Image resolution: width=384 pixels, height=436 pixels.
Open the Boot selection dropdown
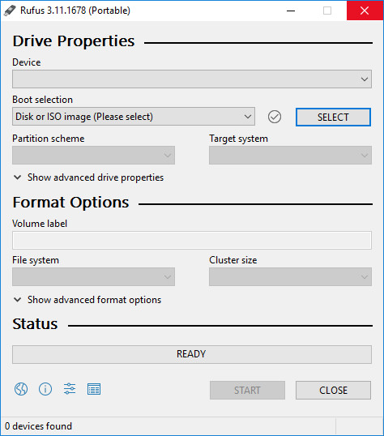pyautogui.click(x=134, y=117)
